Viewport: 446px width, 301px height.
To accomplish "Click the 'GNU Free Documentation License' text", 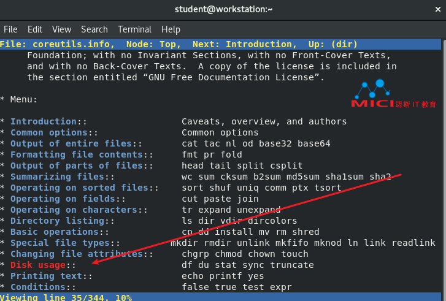I will 231,78.
